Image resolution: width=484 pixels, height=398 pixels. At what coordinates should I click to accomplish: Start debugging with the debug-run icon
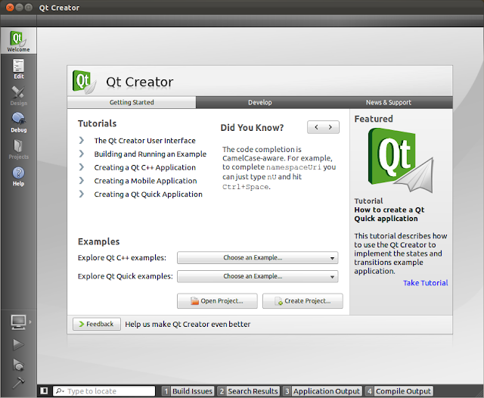(18, 365)
